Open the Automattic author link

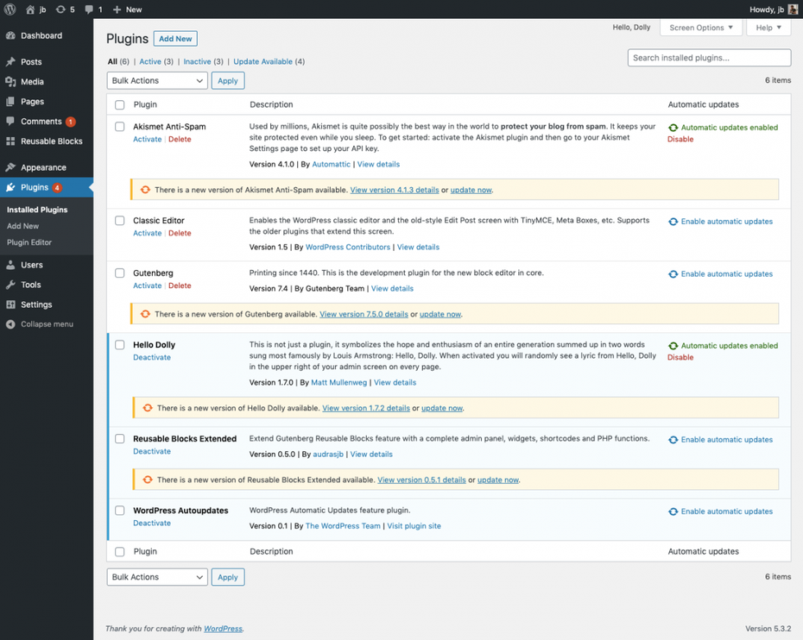point(332,164)
